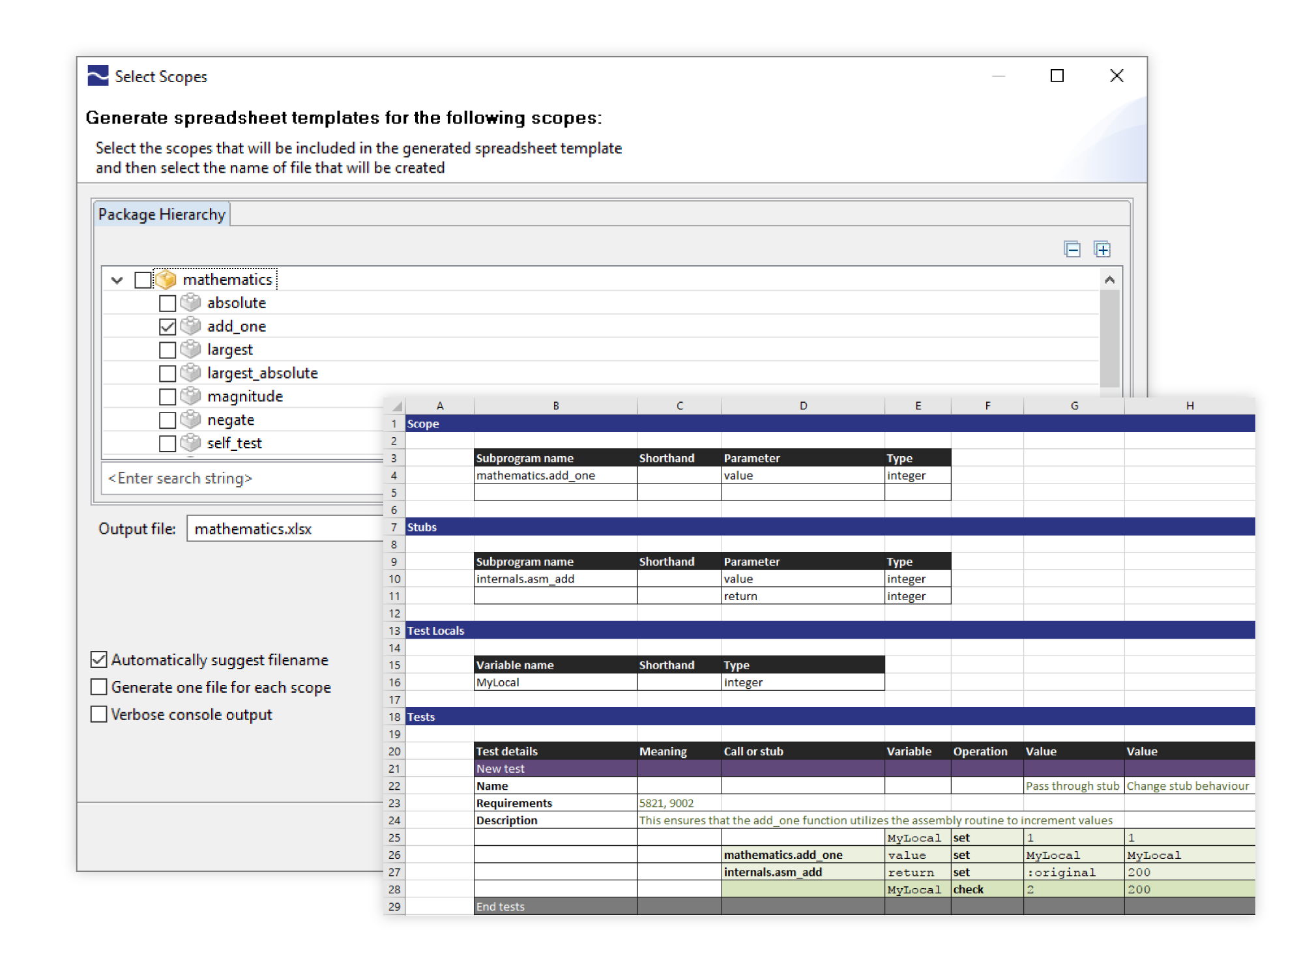The image size is (1314, 954).
Task: Click the scope tree scrollbar thumb
Action: tap(1109, 339)
